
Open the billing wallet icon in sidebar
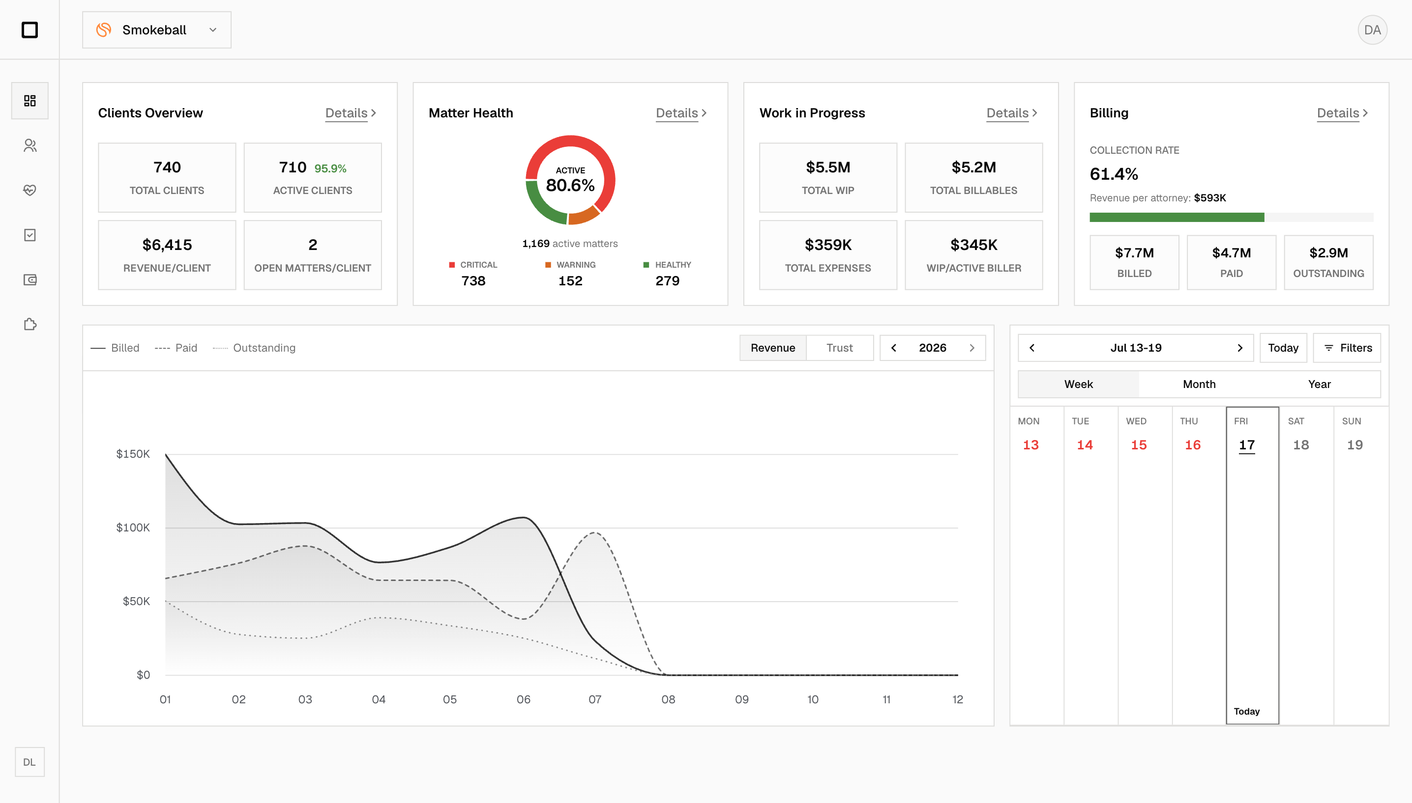click(x=30, y=279)
